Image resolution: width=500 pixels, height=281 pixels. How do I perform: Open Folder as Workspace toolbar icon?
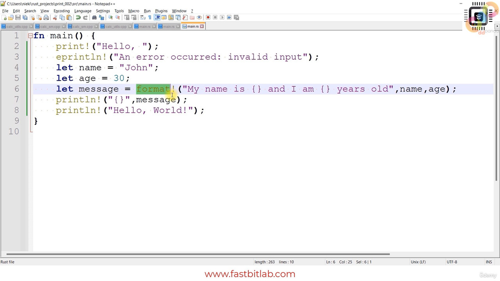[192, 17]
